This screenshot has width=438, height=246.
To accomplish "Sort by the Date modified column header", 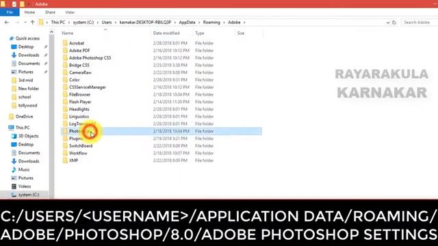I will click(166, 33).
